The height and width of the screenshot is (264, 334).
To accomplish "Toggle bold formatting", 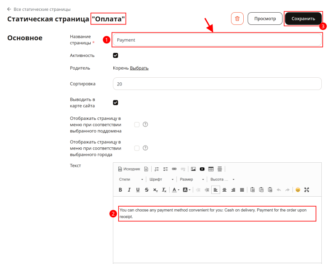I will tap(121, 190).
